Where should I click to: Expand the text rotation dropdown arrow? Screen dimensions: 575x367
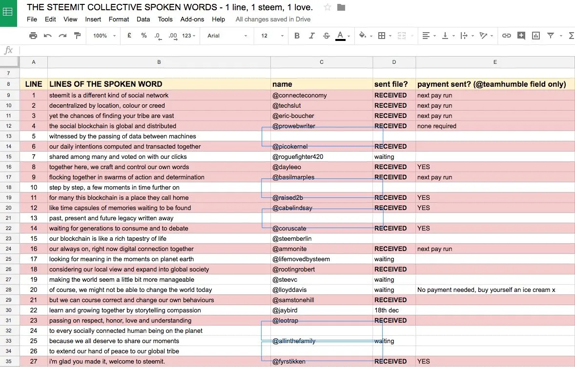[492, 36]
